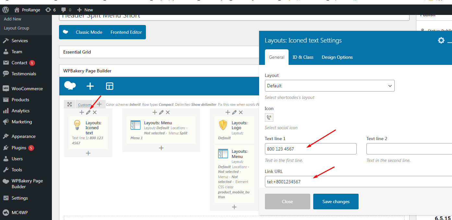Click the Text line 2 input field

[x=409, y=149]
